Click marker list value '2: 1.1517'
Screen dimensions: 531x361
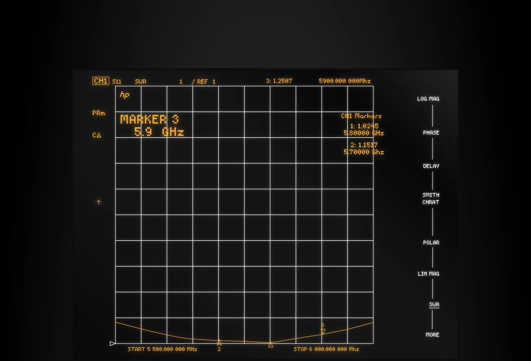pos(364,145)
